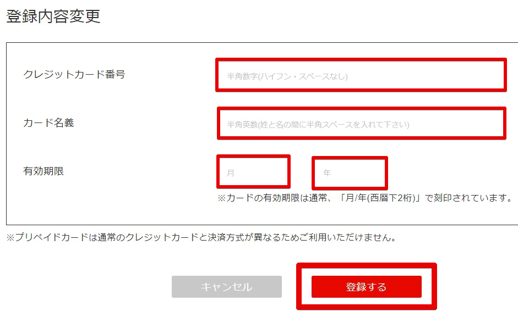Click the ハイフン・スペースなし hint in the number field
This screenshot has height=312, width=518.
[303, 76]
